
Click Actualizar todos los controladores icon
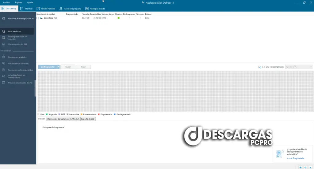(4, 76)
